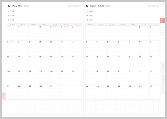Select the second rating star on May page

click(72, 6)
